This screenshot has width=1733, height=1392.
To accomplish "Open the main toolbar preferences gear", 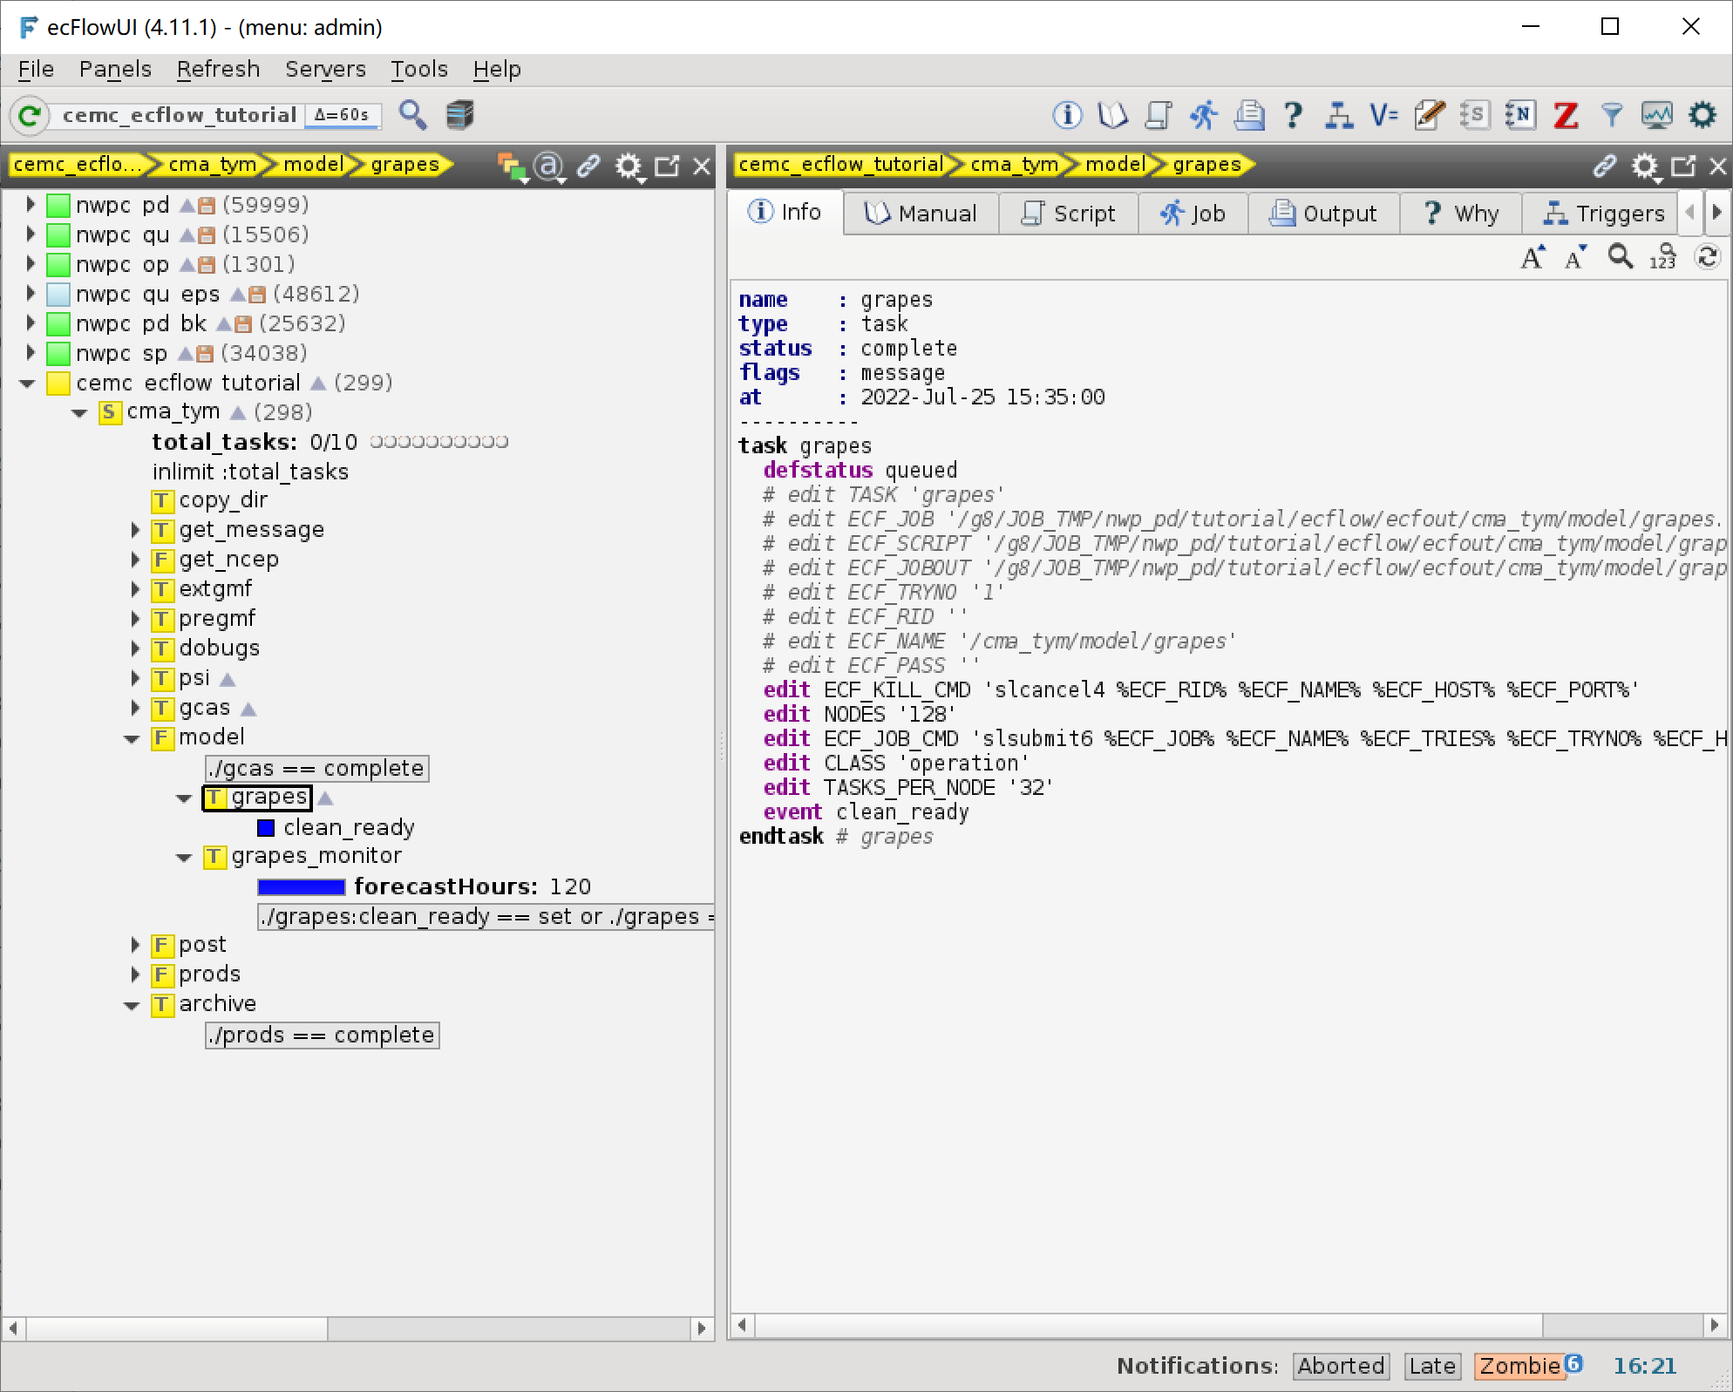I will 1702,115.
